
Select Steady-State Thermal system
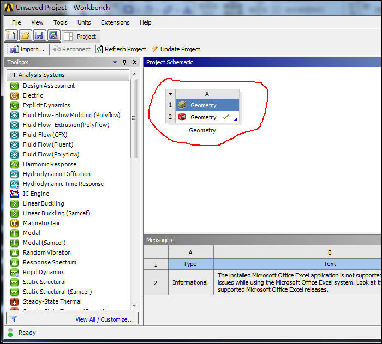point(52,301)
